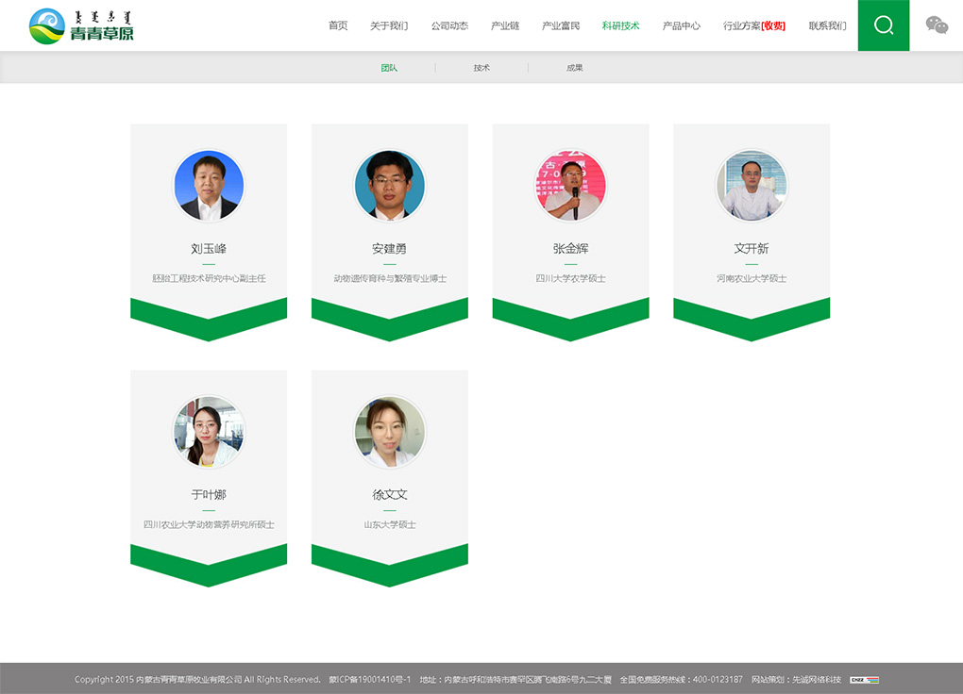Open 于叶娜's profile photo
This screenshot has width=963, height=694.
209,431
